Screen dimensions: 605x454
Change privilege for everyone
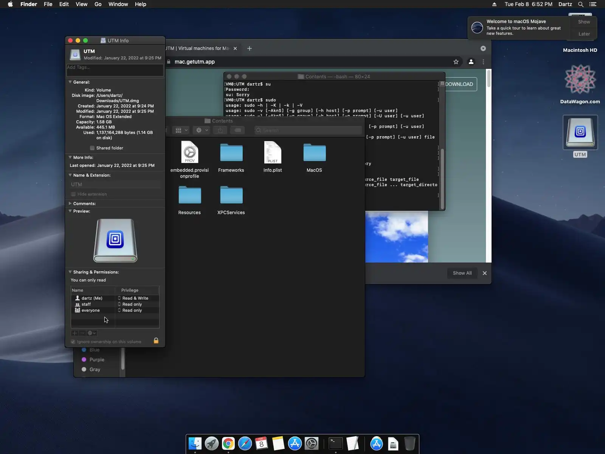tap(130, 310)
